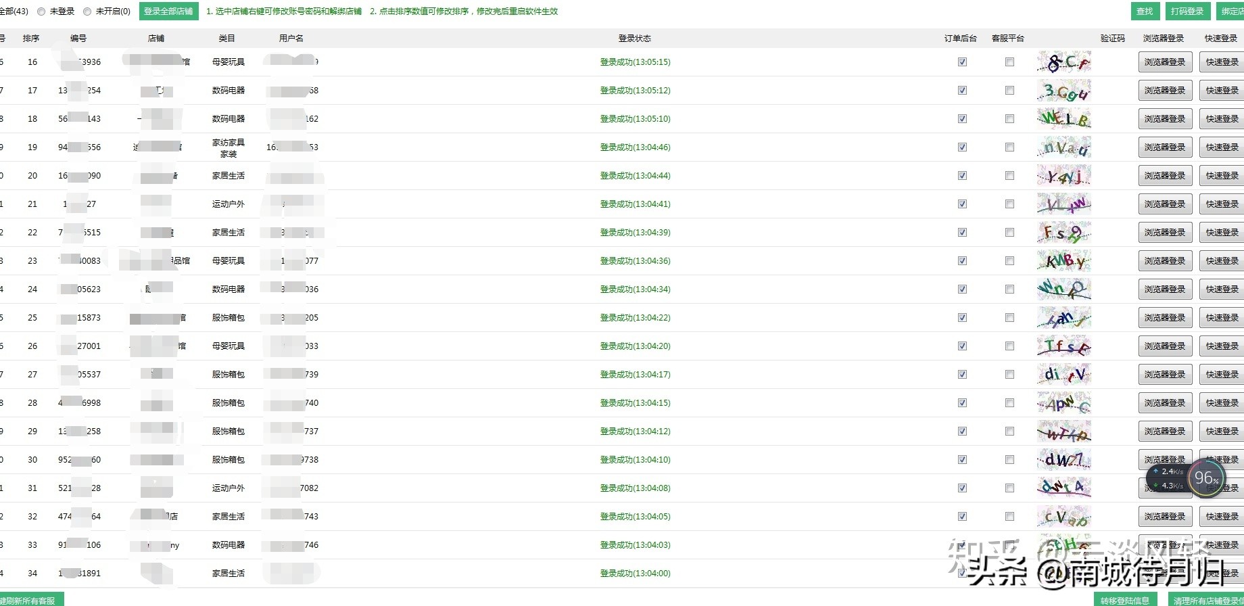Click the 店铺 column header
Image resolution: width=1244 pixels, height=606 pixels.
pyautogui.click(x=156, y=39)
